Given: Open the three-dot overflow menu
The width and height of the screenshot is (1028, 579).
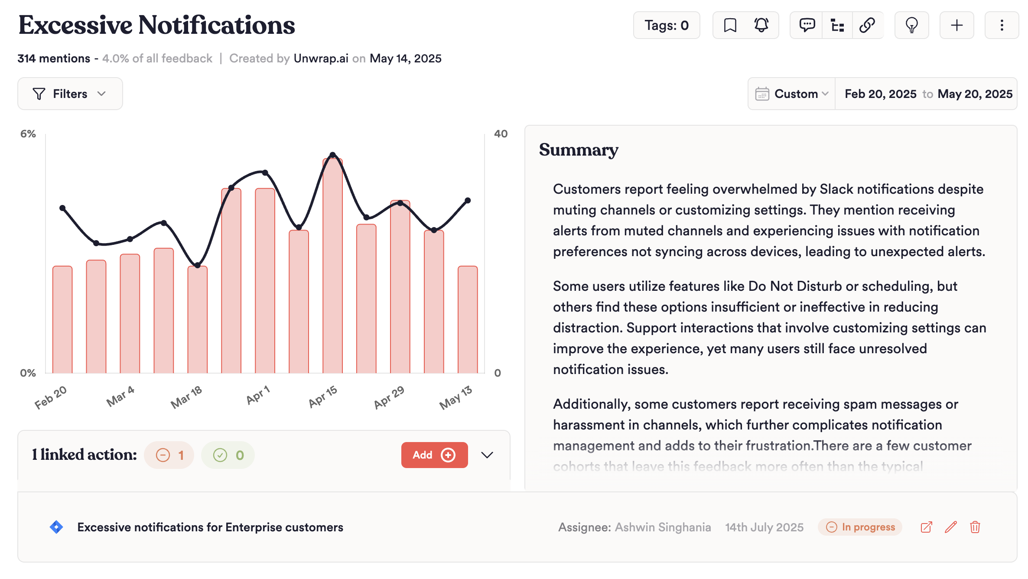Looking at the screenshot, I should click(x=1002, y=25).
